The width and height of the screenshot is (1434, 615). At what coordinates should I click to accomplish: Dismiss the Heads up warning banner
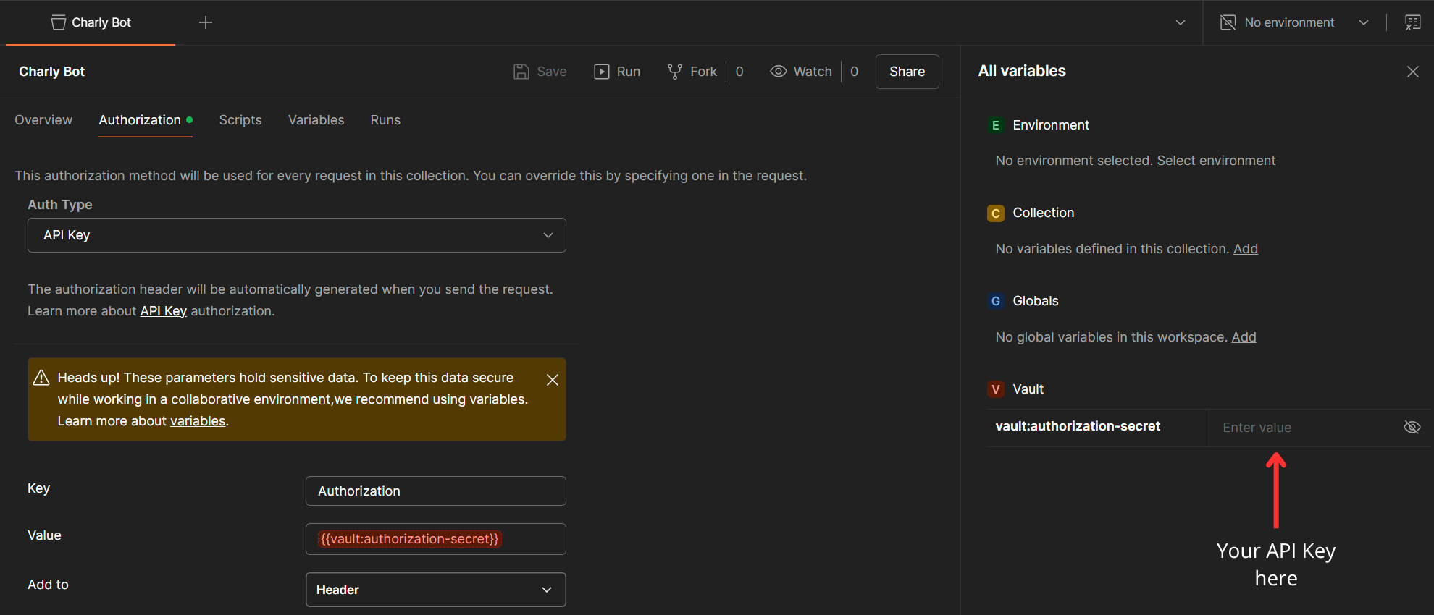[553, 380]
